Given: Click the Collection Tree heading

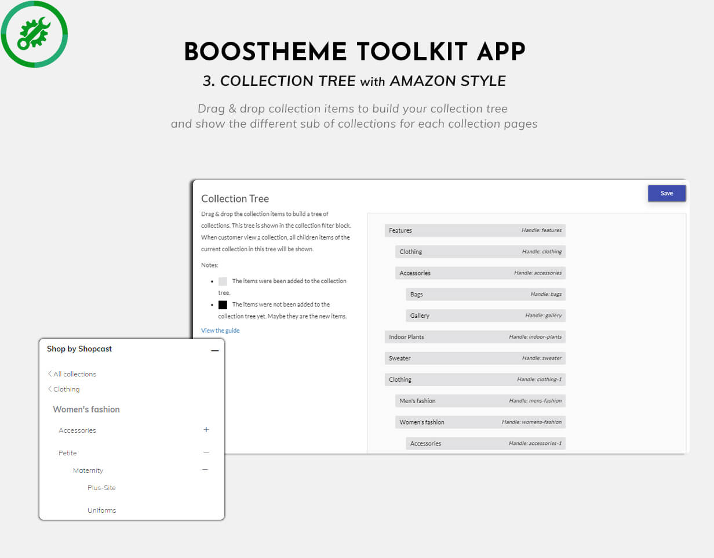Looking at the screenshot, I should 235,198.
